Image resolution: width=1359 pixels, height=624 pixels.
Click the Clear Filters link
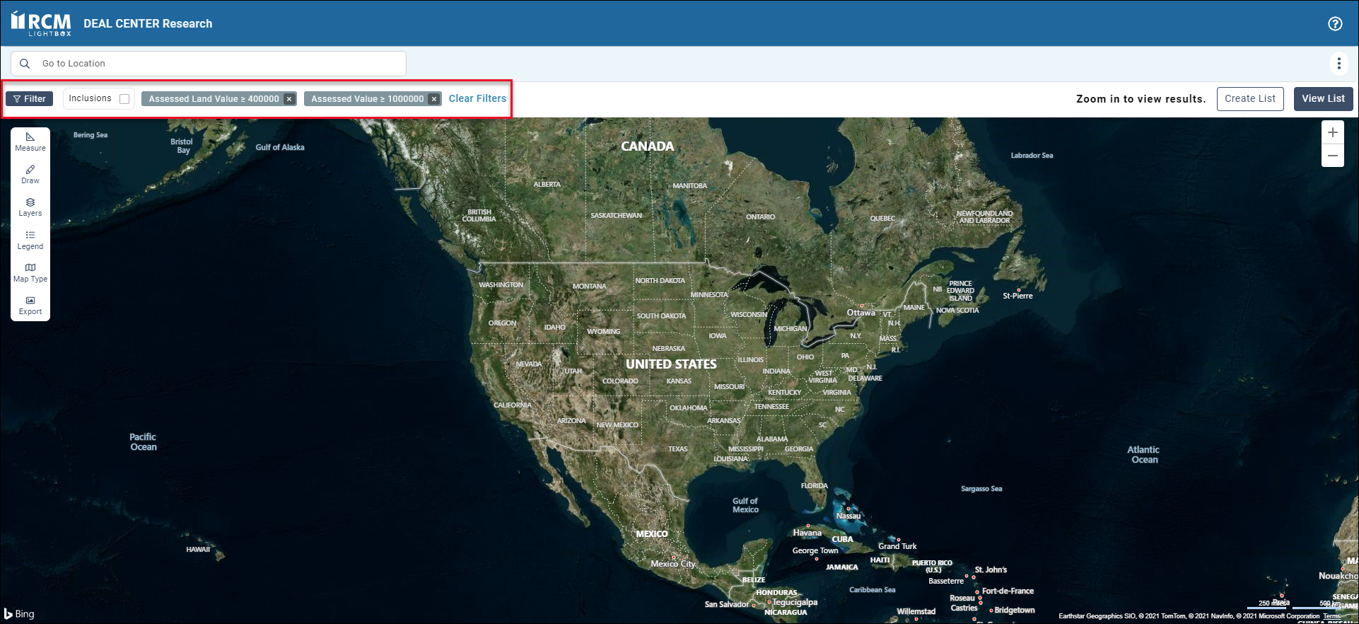click(477, 98)
